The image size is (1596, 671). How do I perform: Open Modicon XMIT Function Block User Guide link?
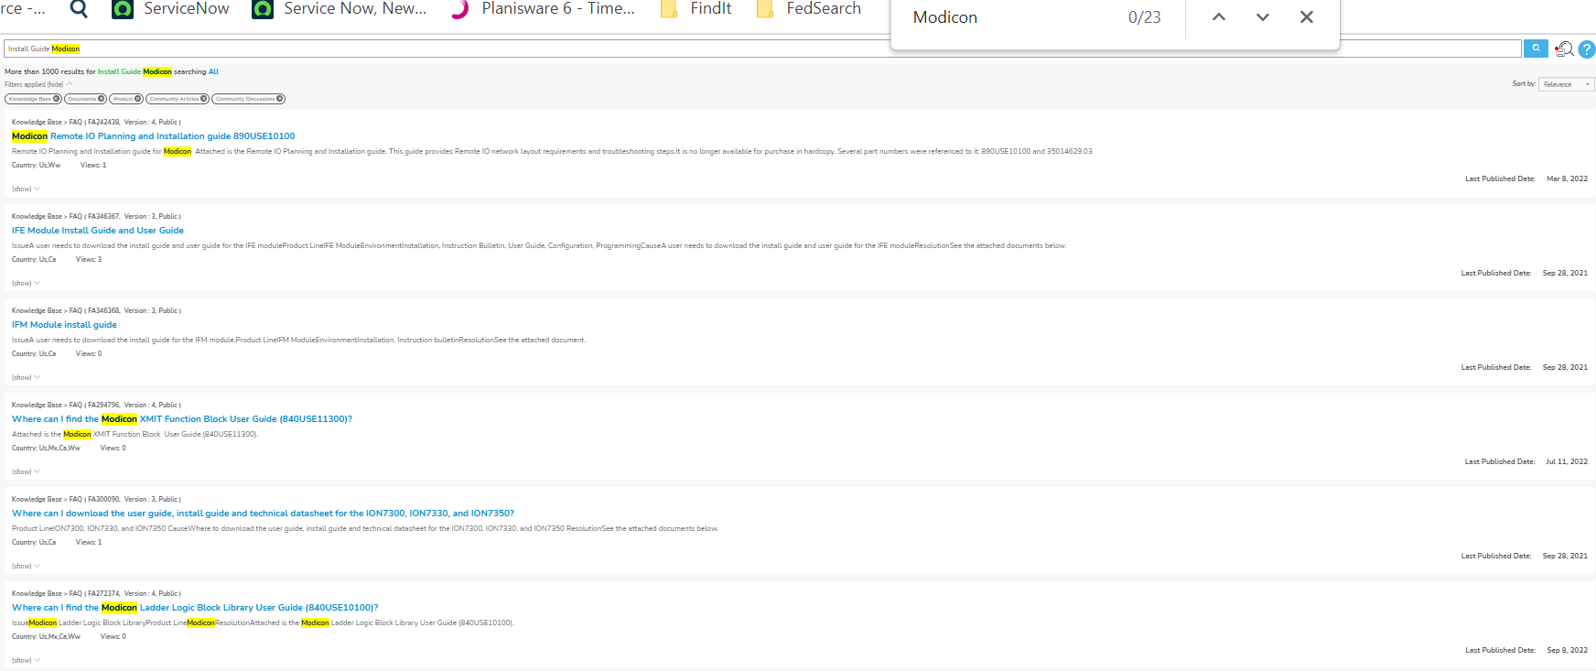[182, 419]
